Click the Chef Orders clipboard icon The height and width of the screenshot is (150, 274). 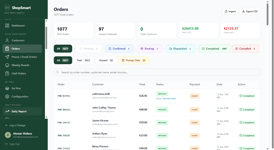click(x=7, y=73)
